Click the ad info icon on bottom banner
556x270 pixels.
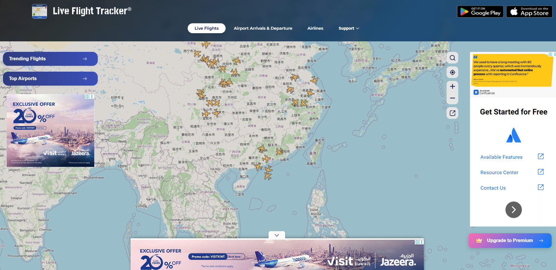417,242
